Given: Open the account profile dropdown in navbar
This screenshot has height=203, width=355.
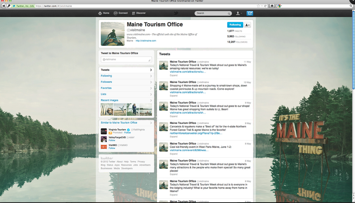Looking at the screenshot, I should [239, 13].
